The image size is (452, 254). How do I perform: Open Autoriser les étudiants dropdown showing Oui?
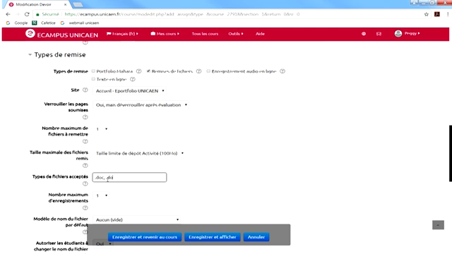click(103, 244)
